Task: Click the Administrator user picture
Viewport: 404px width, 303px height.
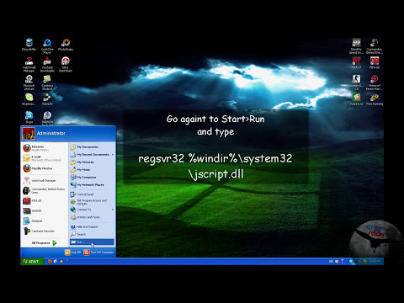Action: click(29, 134)
